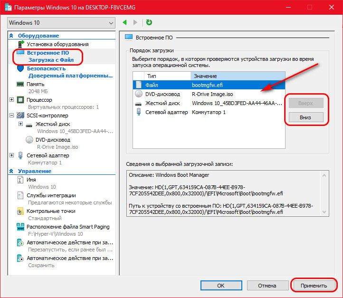Image resolution: width=343 pixels, height=298 pixels.
Task: Click the Apply (Применить) button
Action: point(314,286)
